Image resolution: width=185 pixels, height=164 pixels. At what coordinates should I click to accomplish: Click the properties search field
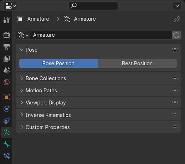tap(93, 6)
